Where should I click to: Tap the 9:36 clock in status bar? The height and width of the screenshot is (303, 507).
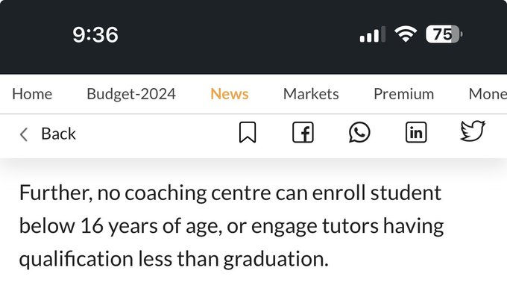pyautogui.click(x=95, y=34)
